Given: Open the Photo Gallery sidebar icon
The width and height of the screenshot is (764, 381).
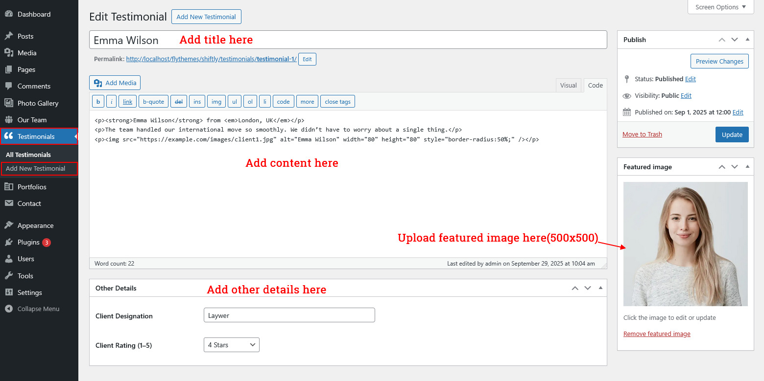Looking at the screenshot, I should coord(8,103).
